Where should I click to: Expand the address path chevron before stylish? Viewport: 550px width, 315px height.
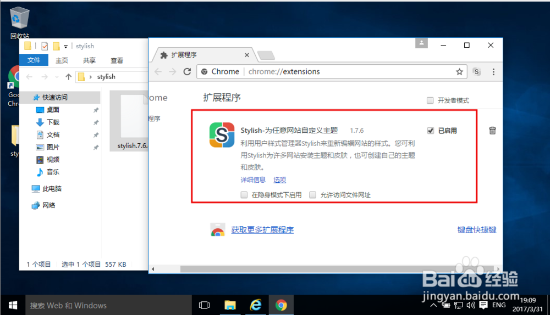pyautogui.click(x=91, y=77)
